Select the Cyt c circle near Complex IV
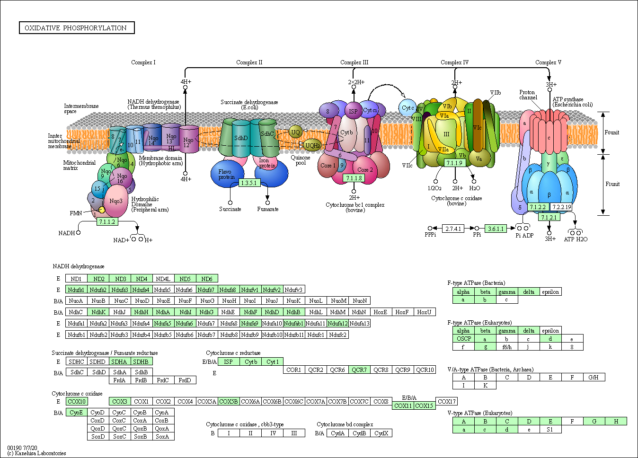This screenshot has width=638, height=458. tap(408, 108)
